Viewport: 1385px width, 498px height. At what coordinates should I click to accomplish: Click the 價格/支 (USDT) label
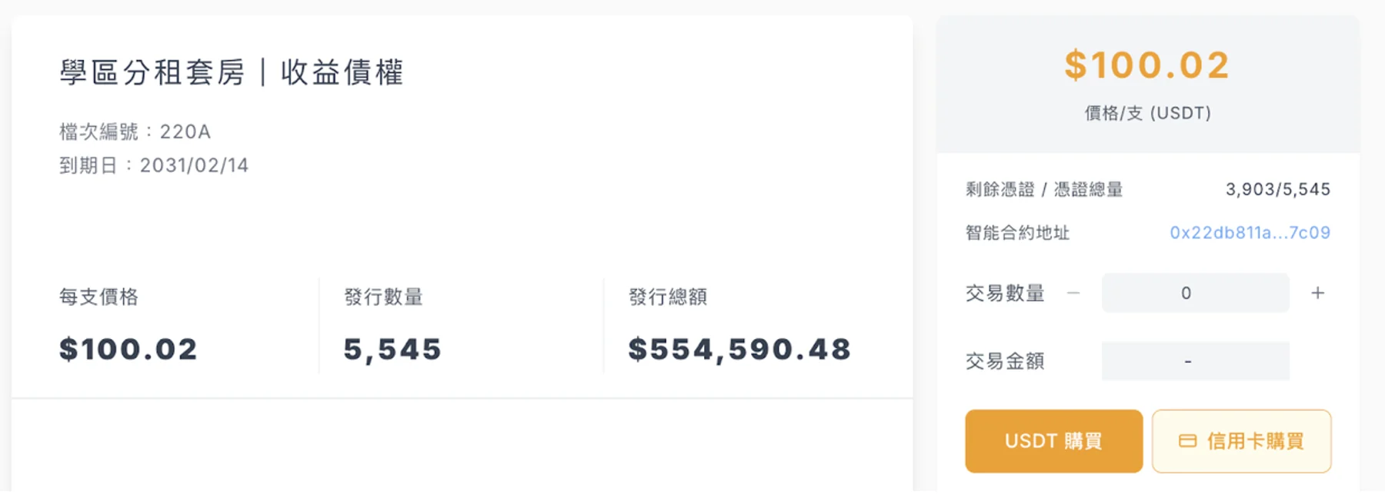[x=1147, y=113]
